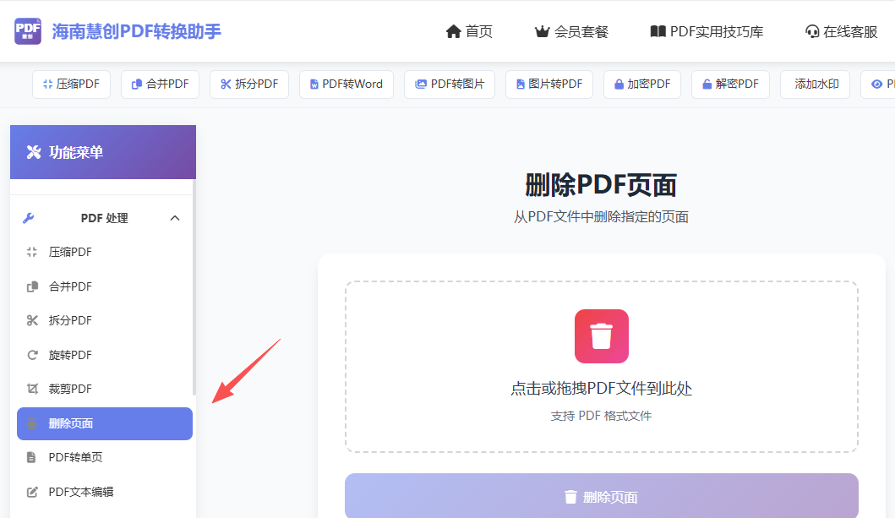The image size is (895, 518).
Task: Click 图片转PDF label in top toolbar
Action: (555, 85)
